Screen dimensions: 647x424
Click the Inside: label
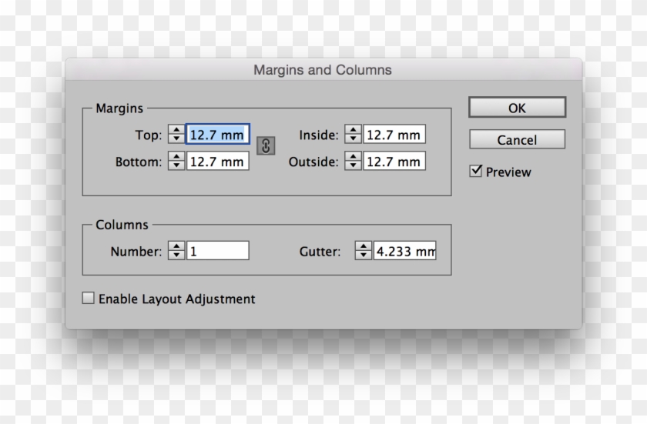tap(319, 135)
